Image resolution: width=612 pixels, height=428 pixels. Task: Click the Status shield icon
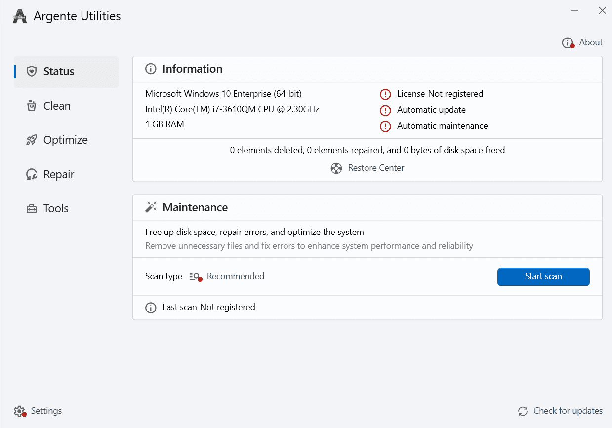tap(32, 71)
